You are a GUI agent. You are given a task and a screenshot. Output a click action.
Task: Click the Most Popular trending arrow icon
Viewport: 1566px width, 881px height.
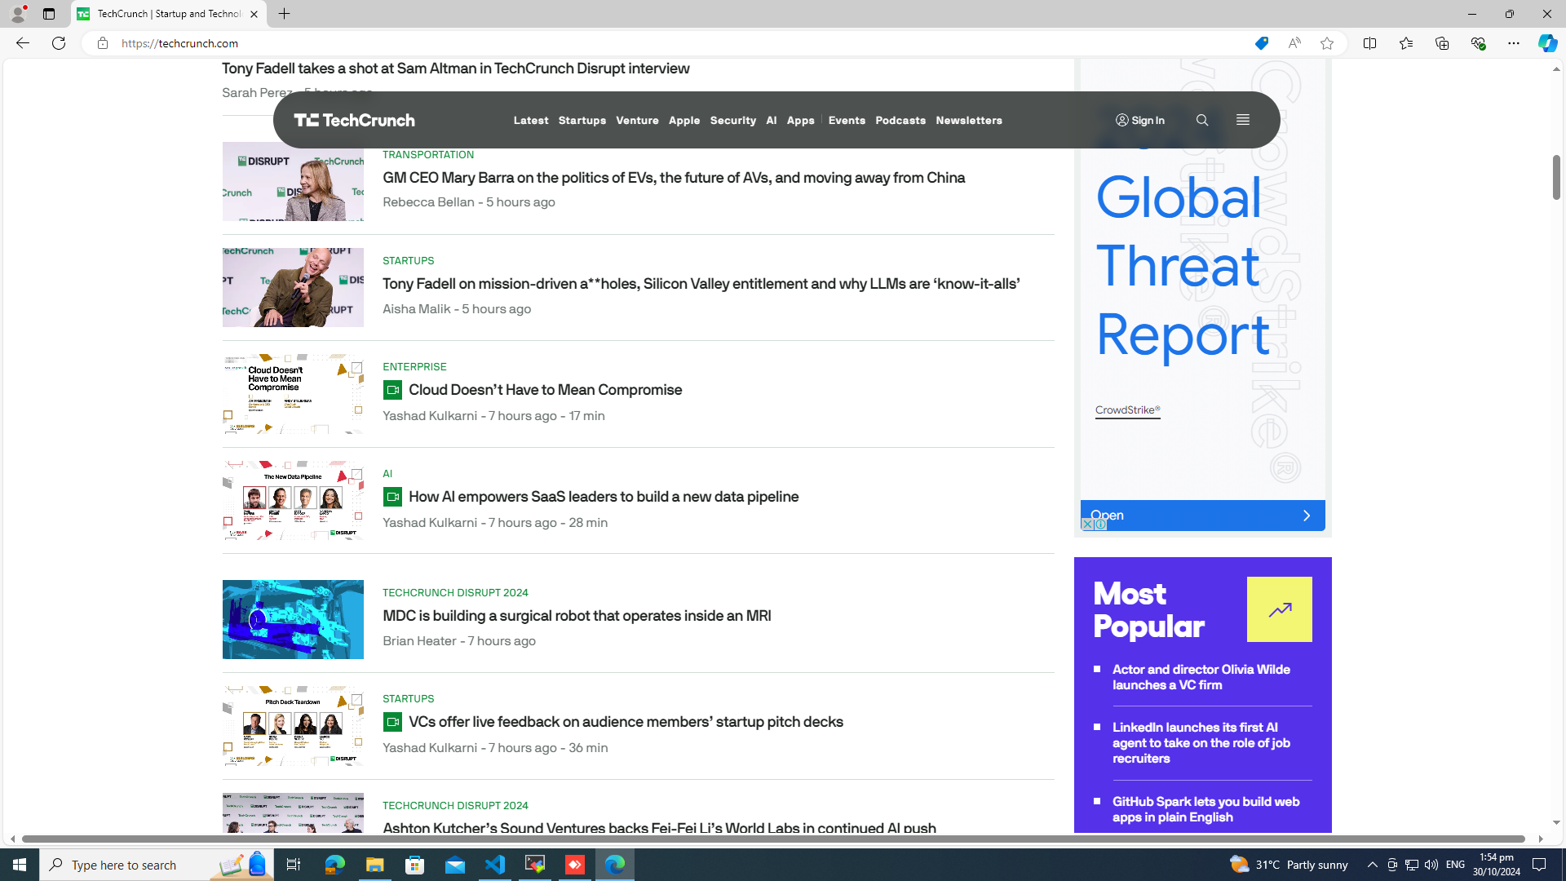(1279, 609)
